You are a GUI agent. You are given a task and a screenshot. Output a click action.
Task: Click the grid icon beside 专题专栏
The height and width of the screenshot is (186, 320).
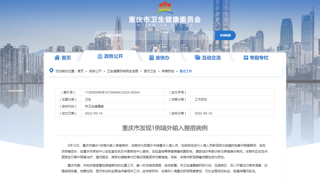(x=246, y=58)
